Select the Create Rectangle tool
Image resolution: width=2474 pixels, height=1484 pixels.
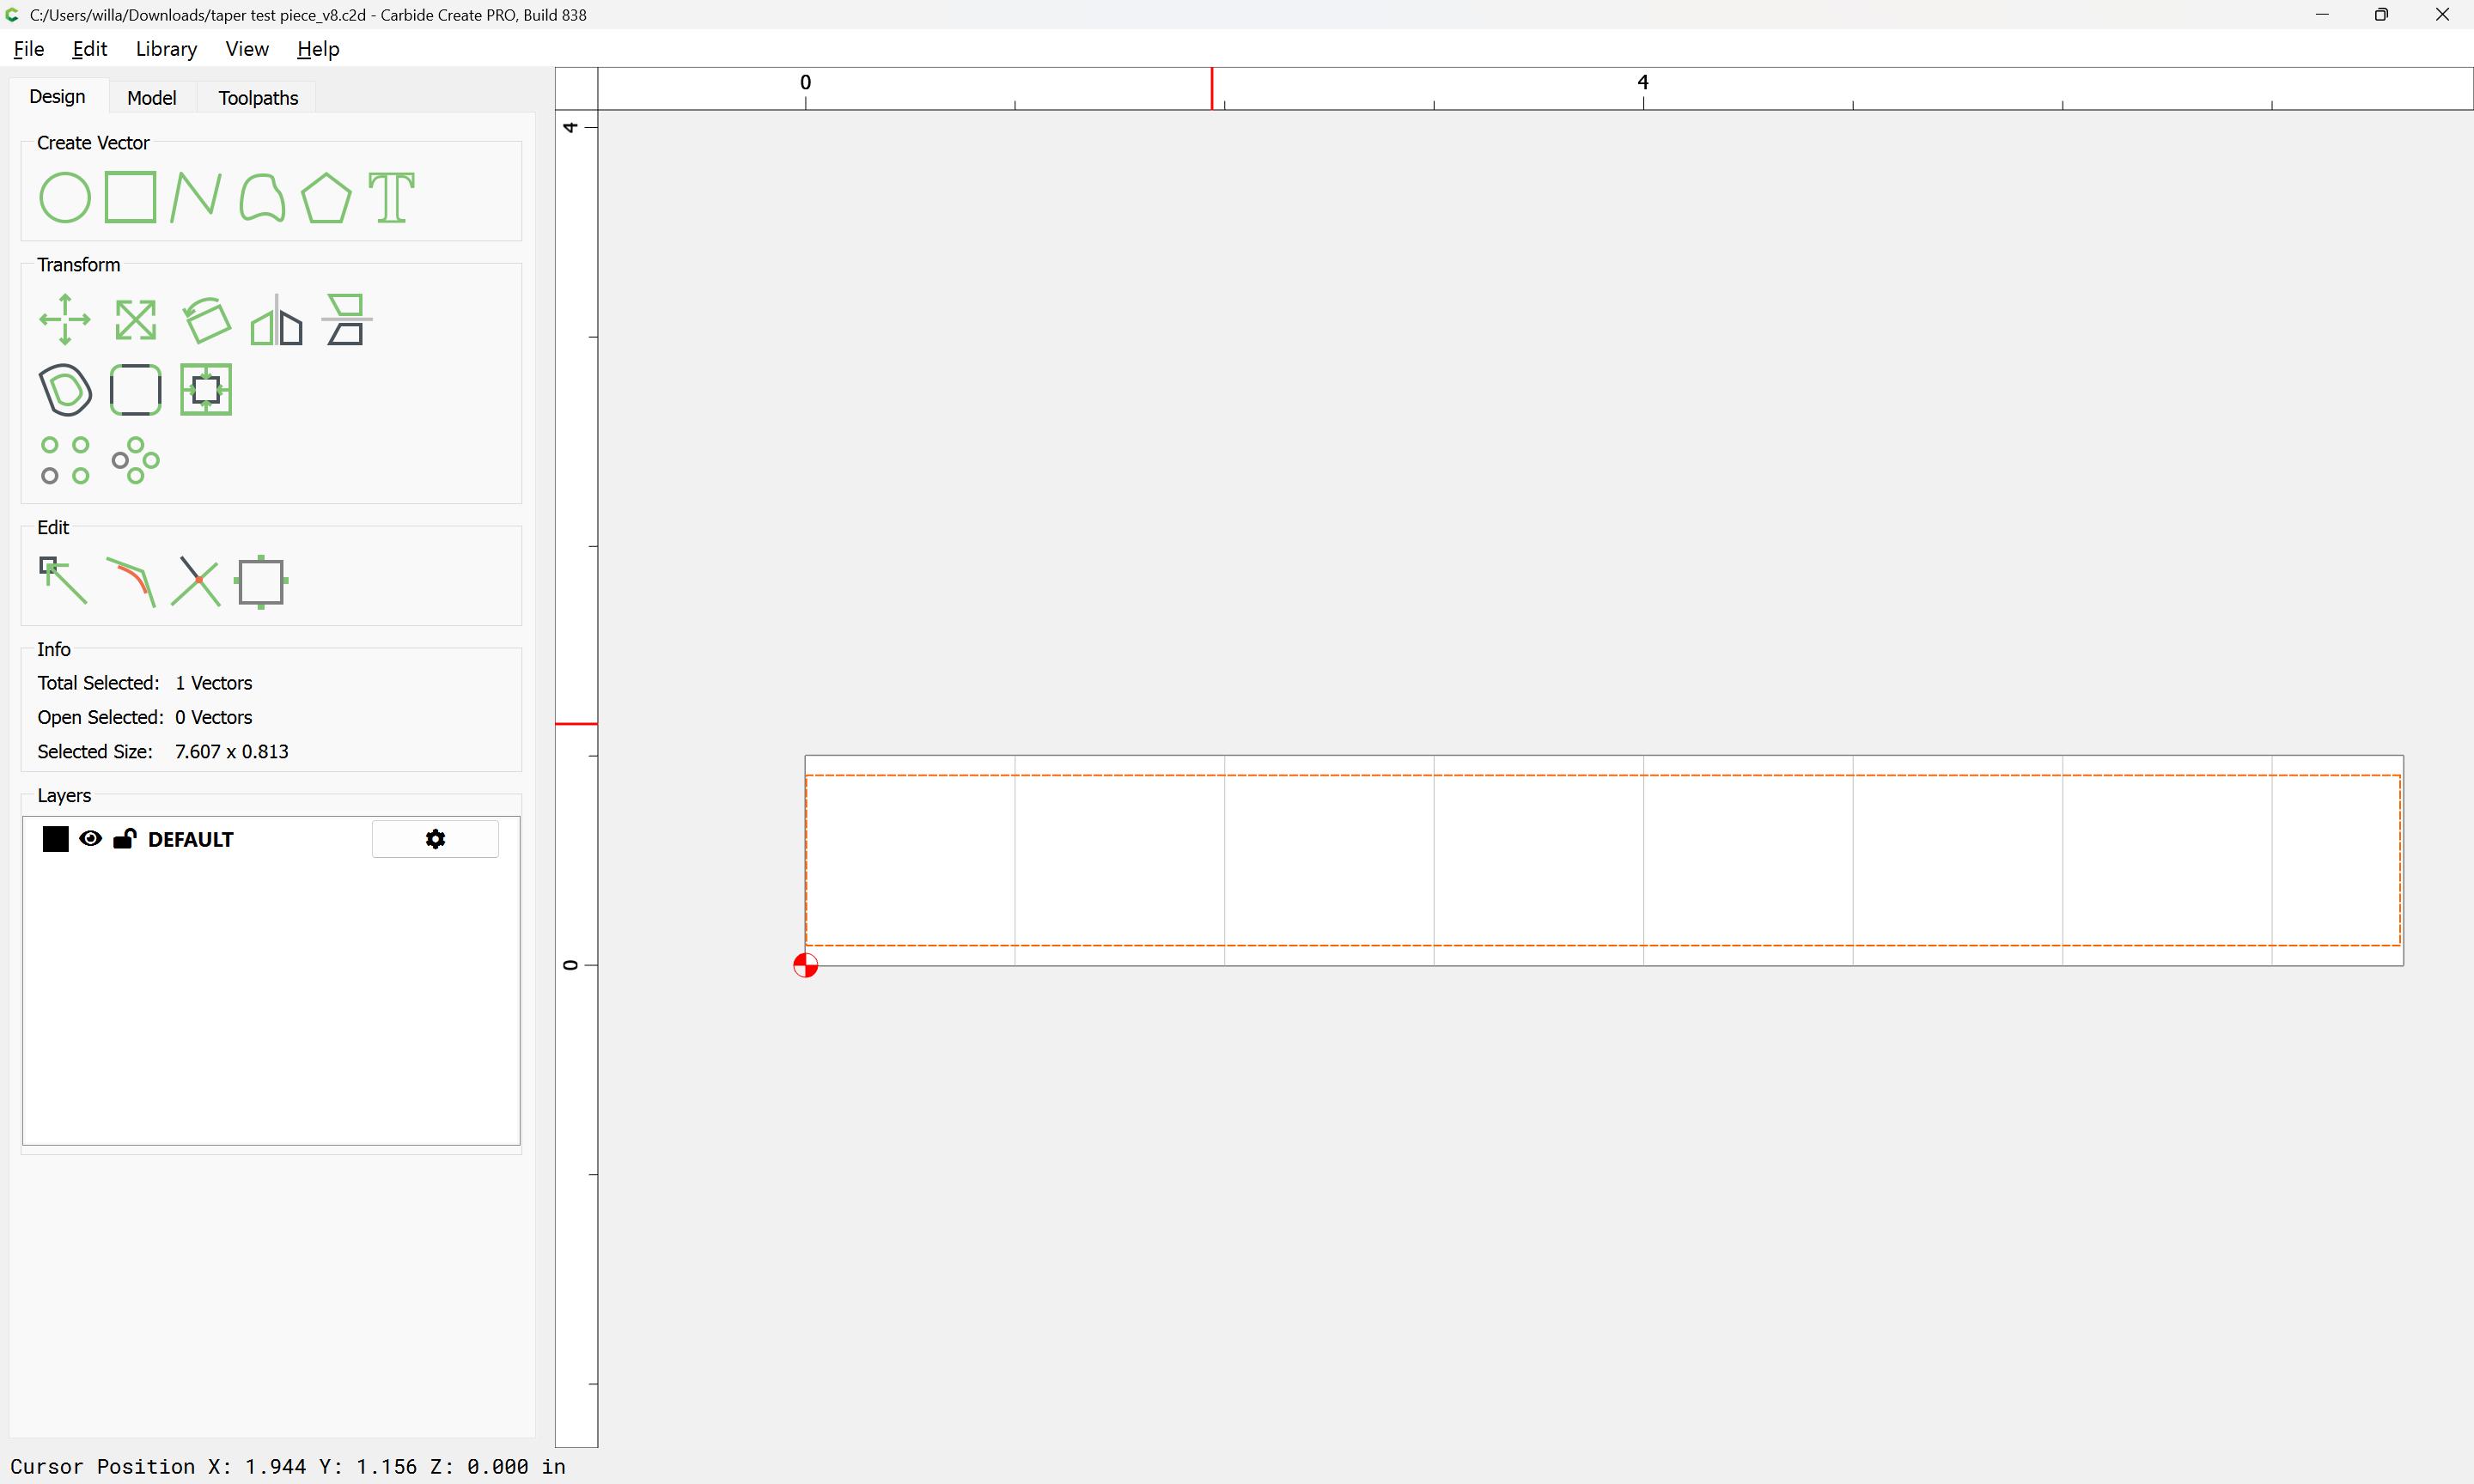[131, 197]
